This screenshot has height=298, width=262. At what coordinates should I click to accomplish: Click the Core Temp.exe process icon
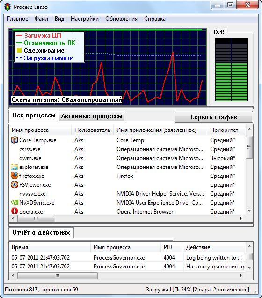pyautogui.click(x=15, y=140)
